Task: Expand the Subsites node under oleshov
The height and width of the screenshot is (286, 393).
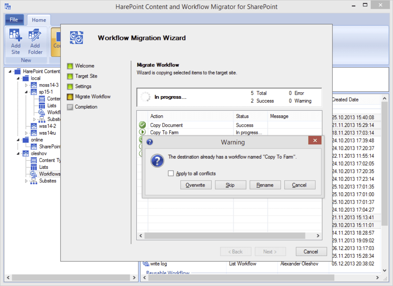Action: (26, 181)
